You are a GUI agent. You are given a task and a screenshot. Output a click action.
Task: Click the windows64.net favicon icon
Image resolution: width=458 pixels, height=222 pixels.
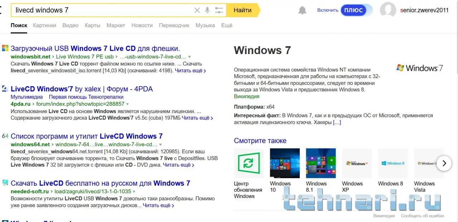coord(5,136)
